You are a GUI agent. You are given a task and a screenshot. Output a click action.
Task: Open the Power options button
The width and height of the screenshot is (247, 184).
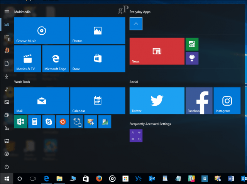click(x=7, y=167)
